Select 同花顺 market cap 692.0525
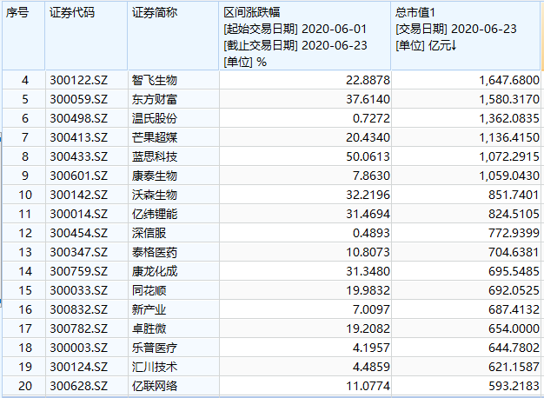The width and height of the screenshot is (544, 398). [x=514, y=290]
